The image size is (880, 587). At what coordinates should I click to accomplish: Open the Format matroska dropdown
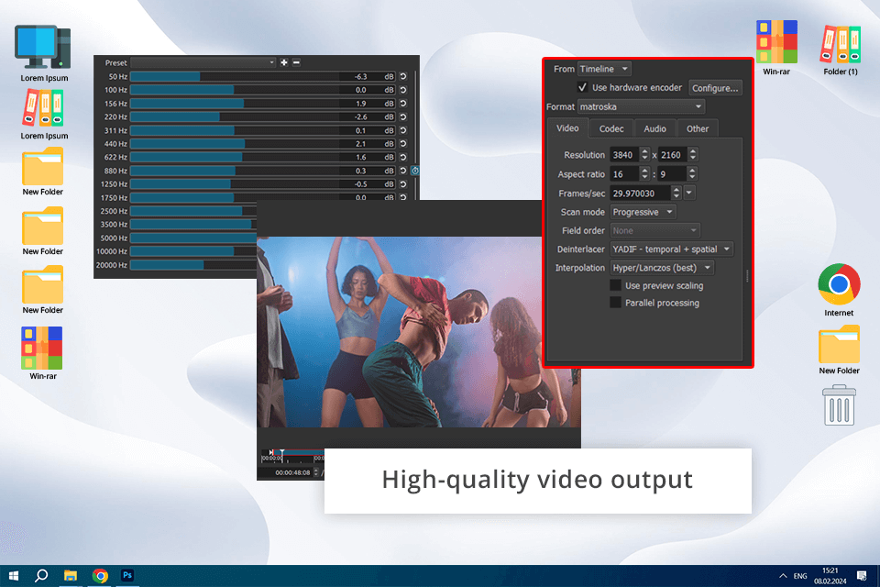(641, 106)
